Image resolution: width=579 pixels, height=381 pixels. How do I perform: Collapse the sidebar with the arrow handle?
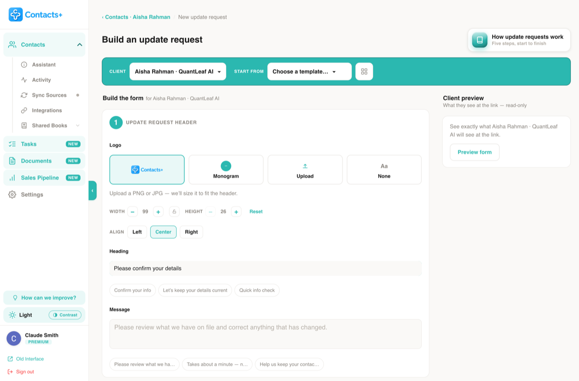(x=93, y=191)
